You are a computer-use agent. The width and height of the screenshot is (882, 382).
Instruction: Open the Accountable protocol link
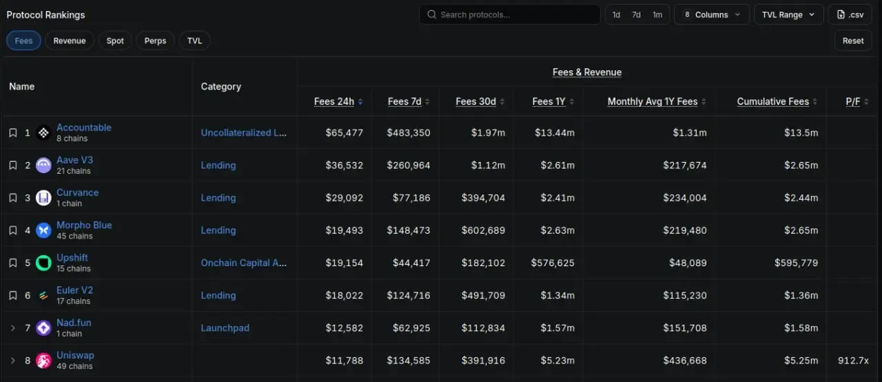click(x=83, y=128)
